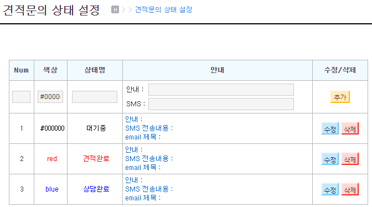
Task: Click the 상담완료 status name
Action: coord(96,189)
